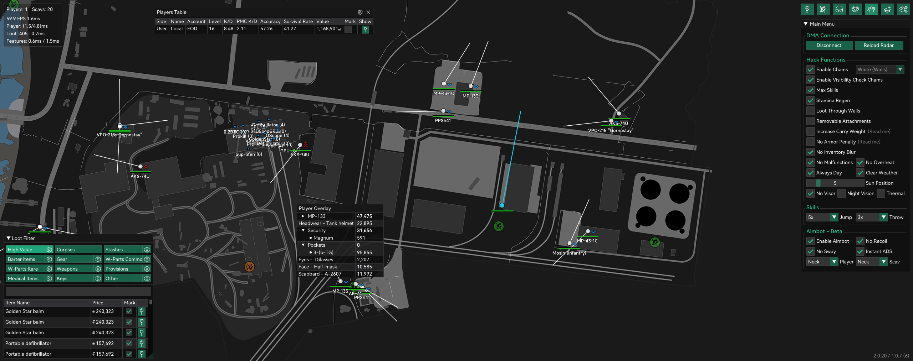Viewport: 913px width, 361px height.
Task: Enable Loot Through Walls
Action: point(811,111)
